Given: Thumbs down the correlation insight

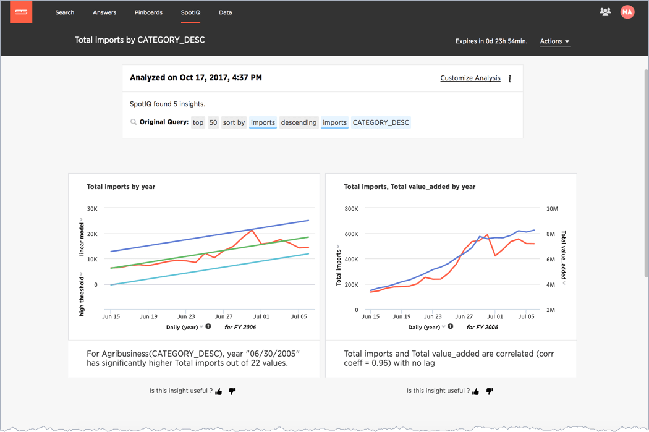Looking at the screenshot, I should click(x=490, y=391).
